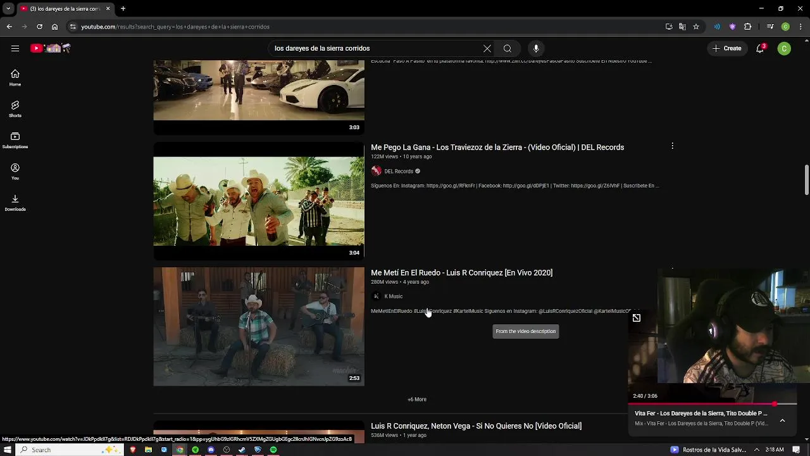Open Steam from the taskbar
The height and width of the screenshot is (456, 810).
(x=242, y=450)
